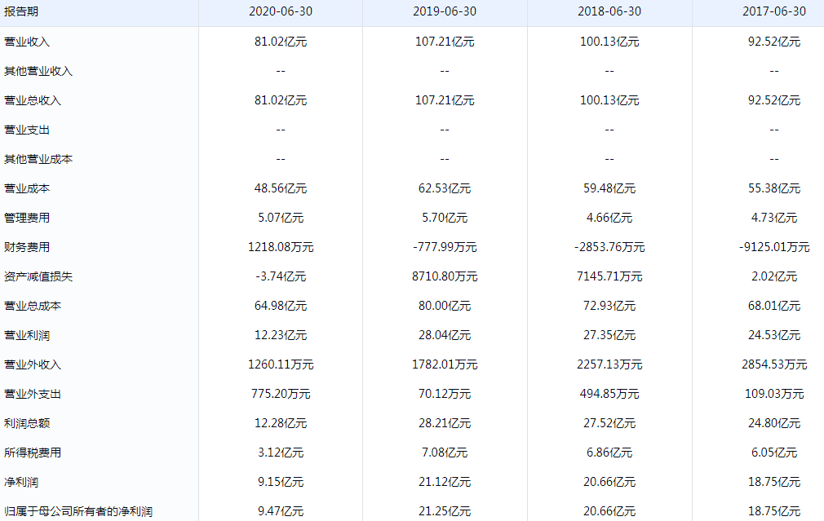Click the 营业成本 row label
824x521 pixels.
[x=27, y=188]
